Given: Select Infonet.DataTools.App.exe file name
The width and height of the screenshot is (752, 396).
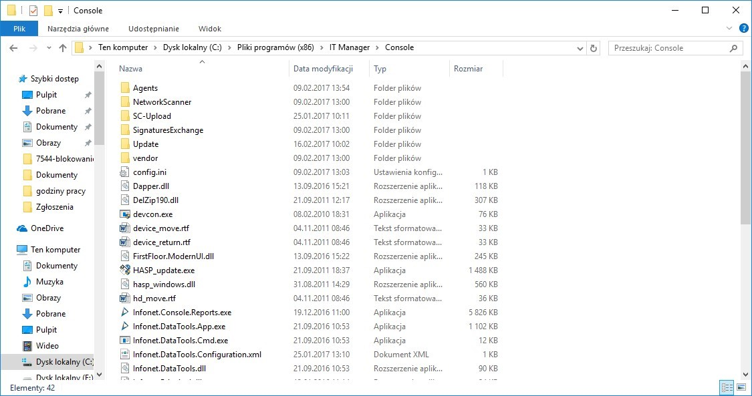Looking at the screenshot, I should point(179,327).
